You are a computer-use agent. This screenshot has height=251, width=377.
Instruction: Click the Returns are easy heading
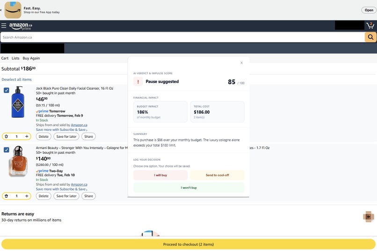click(18, 214)
